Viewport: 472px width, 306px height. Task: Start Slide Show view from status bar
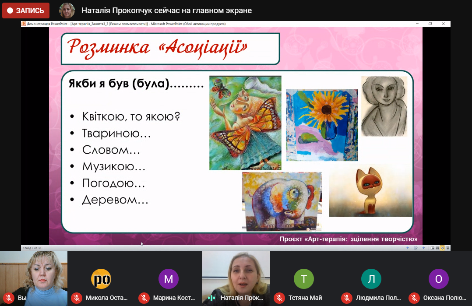(447, 248)
